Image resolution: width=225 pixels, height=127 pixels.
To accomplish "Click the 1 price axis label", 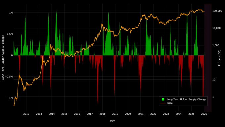I will pyautogui.click(x=213, y=96).
